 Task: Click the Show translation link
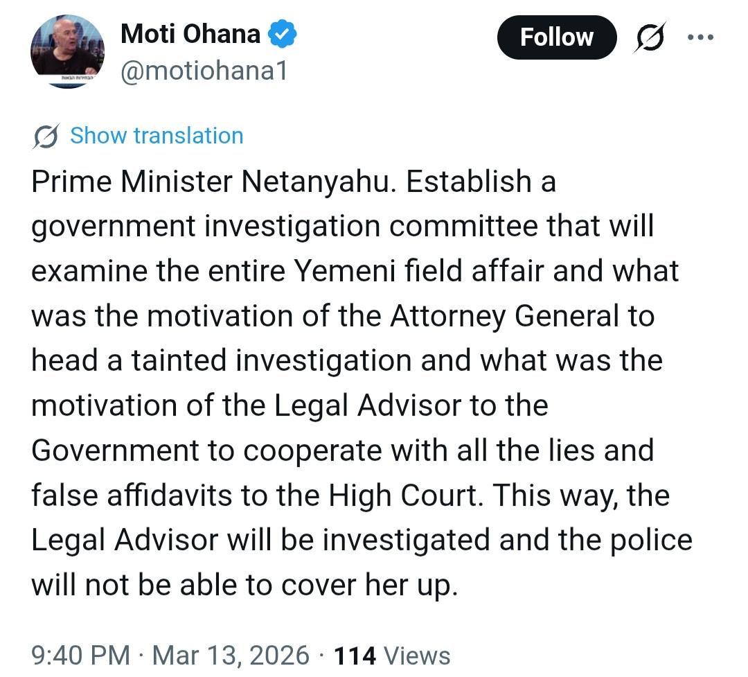pos(157,136)
